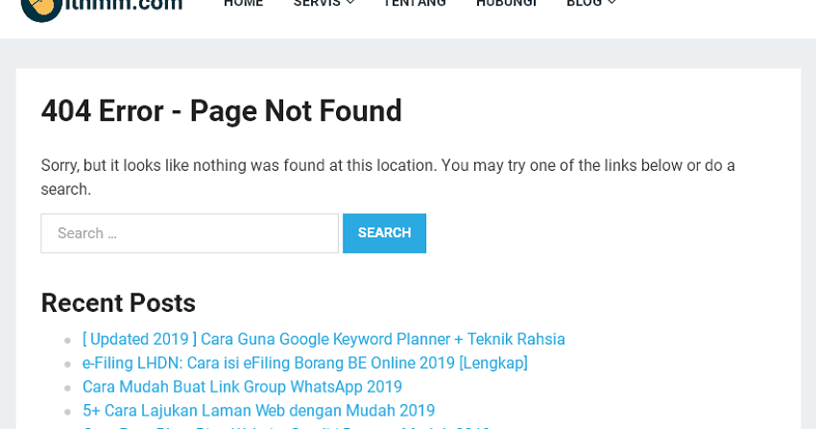Open the e-Filing LHDN Borang BE post

[x=304, y=363]
